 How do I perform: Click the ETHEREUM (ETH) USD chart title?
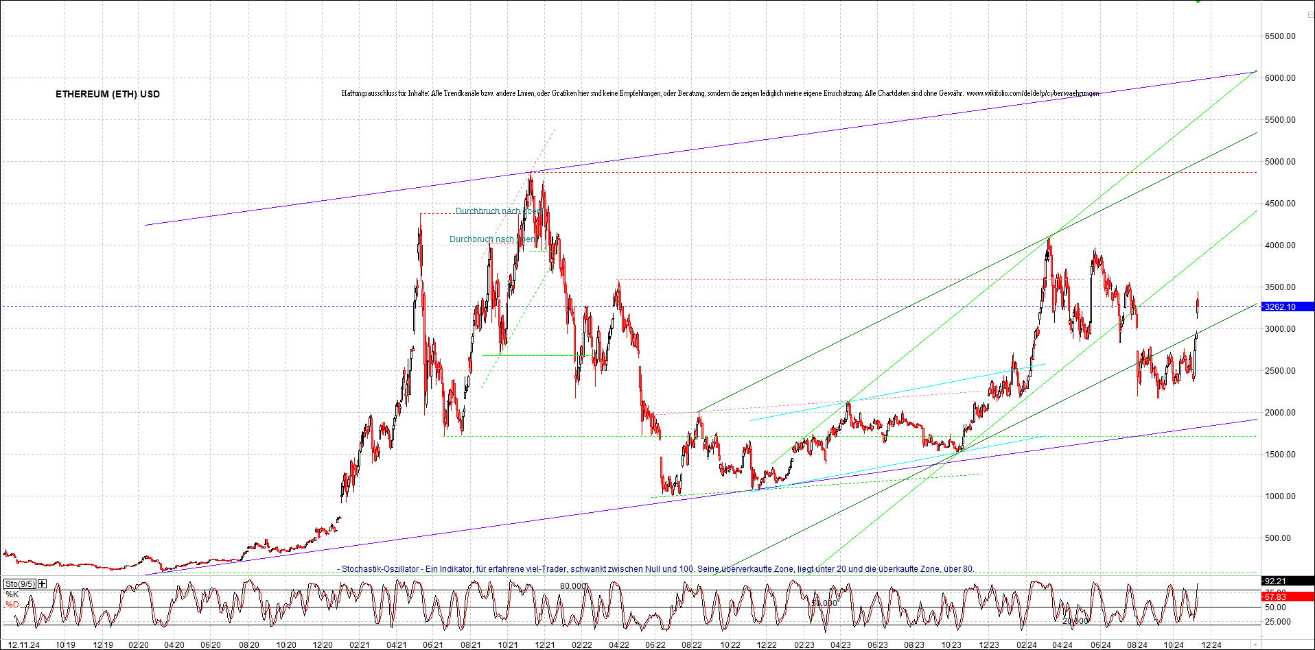pyautogui.click(x=107, y=94)
